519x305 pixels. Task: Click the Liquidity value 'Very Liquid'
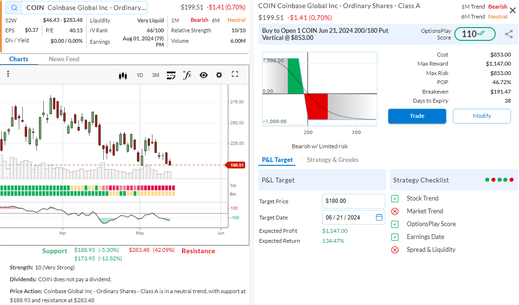click(151, 20)
